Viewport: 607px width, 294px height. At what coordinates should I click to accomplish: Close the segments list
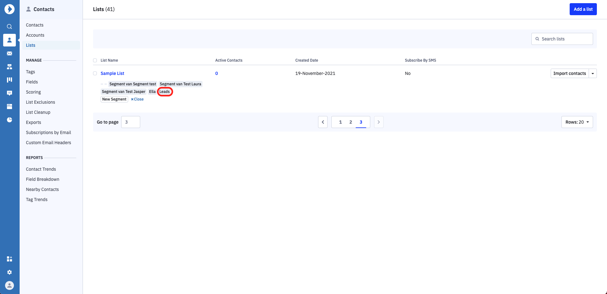tap(137, 99)
